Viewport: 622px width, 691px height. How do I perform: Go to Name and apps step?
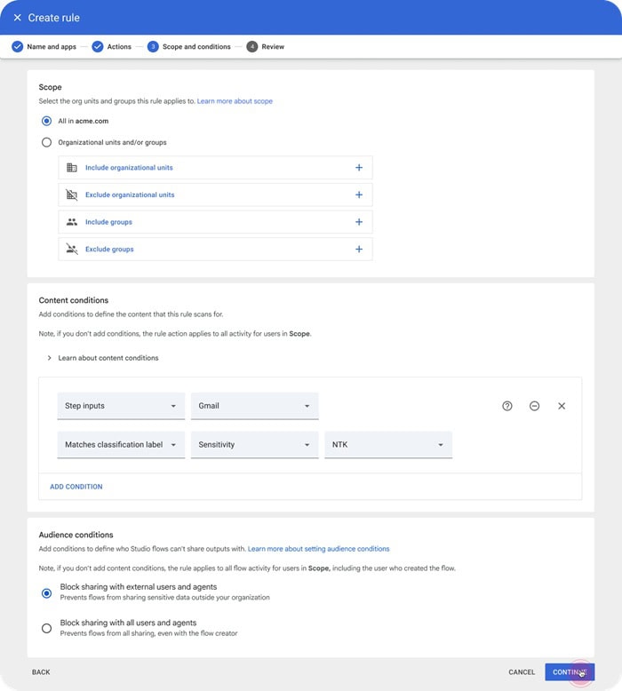pos(52,47)
